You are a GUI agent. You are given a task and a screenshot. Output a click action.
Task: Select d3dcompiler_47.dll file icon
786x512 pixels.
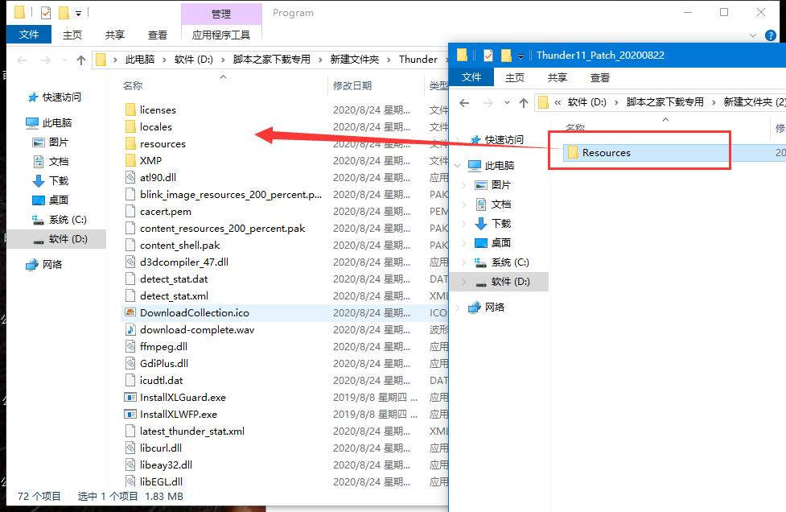pyautogui.click(x=130, y=262)
